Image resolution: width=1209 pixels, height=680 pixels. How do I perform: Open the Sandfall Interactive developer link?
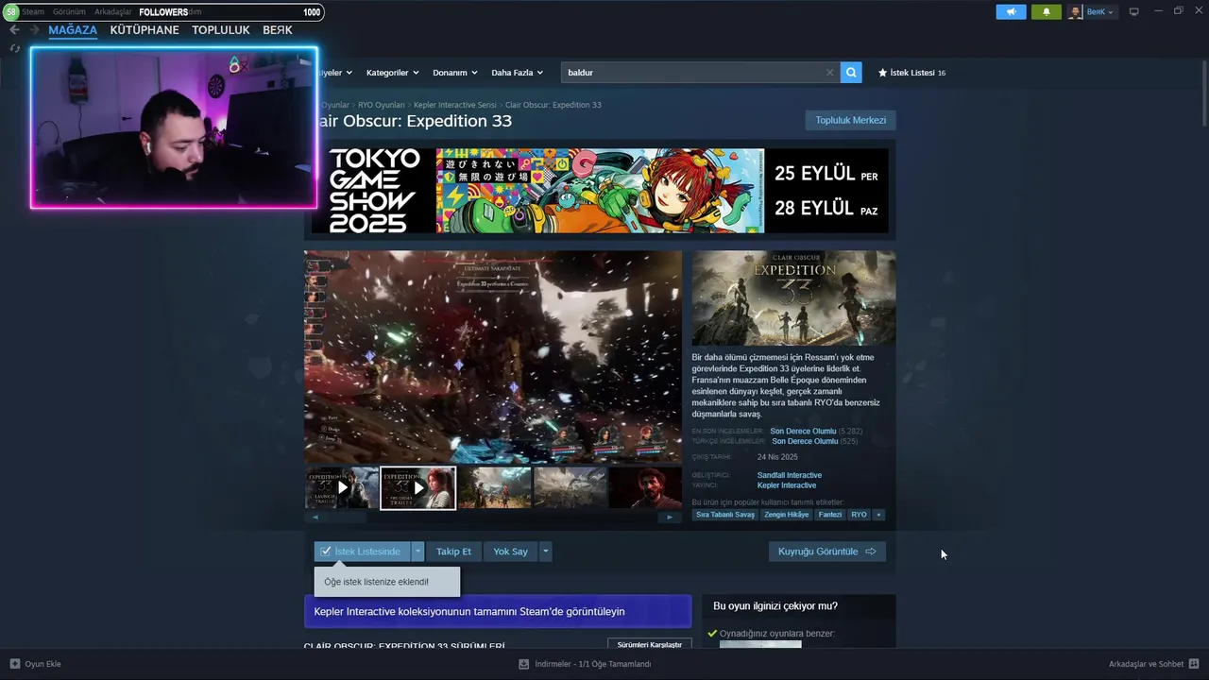[x=790, y=475]
